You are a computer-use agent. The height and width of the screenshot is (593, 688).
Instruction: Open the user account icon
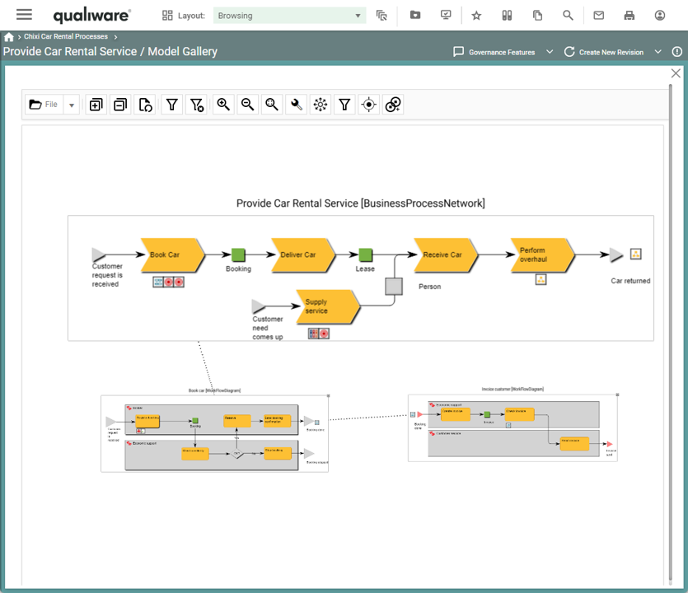[x=660, y=16]
